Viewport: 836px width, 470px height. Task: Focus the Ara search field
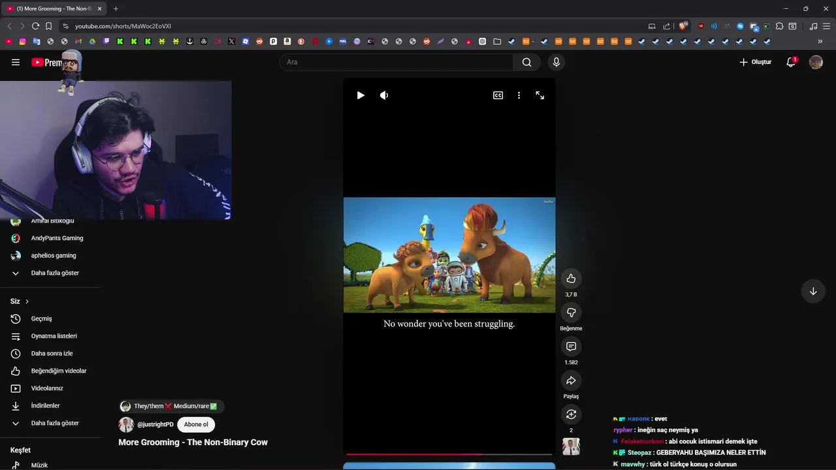pos(396,62)
